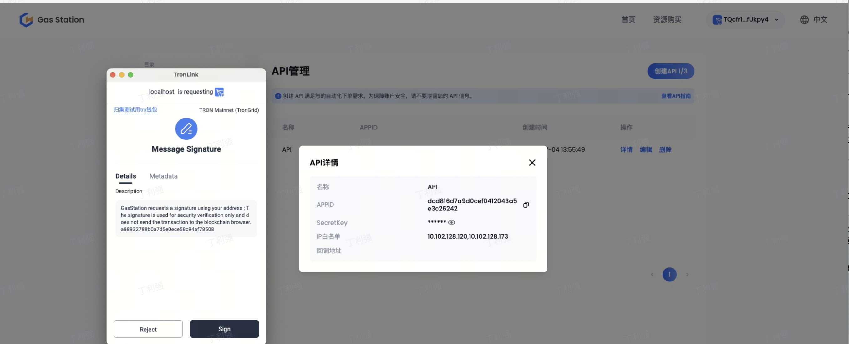This screenshot has width=849, height=344.
Task: Close the TronLink window with the red button
Action: pos(113,75)
